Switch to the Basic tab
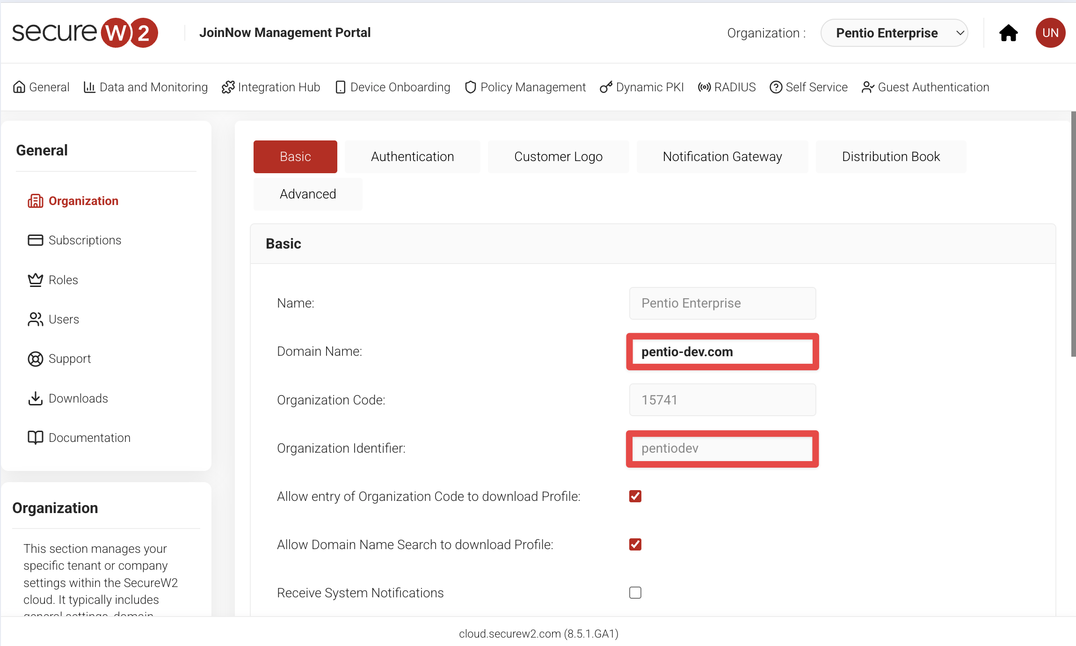Image resolution: width=1076 pixels, height=646 pixels. tap(295, 157)
